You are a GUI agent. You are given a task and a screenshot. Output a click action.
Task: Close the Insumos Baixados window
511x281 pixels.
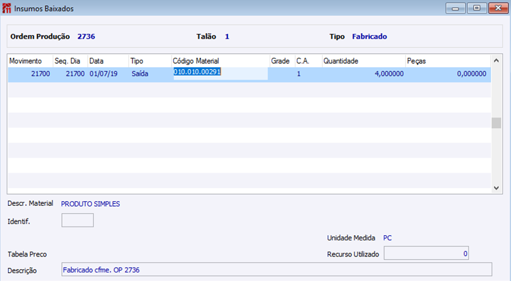tap(498, 8)
